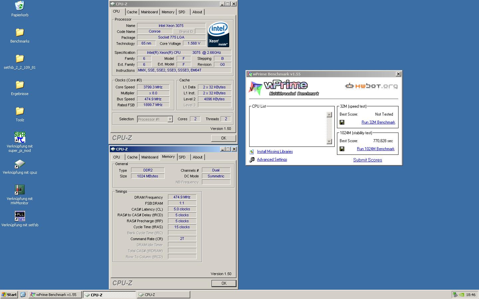
Task: Open Memory tab in top CPU-Z window
Action: tap(168, 12)
